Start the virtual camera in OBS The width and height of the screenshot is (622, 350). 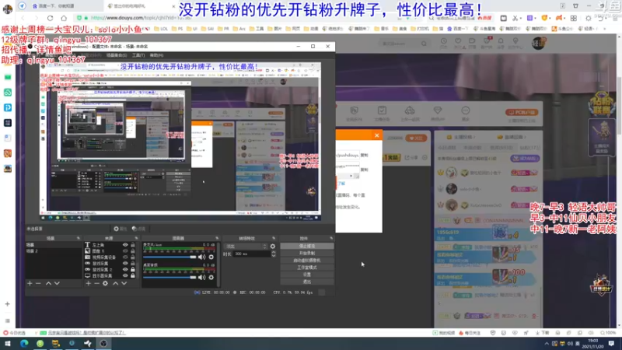click(306, 261)
